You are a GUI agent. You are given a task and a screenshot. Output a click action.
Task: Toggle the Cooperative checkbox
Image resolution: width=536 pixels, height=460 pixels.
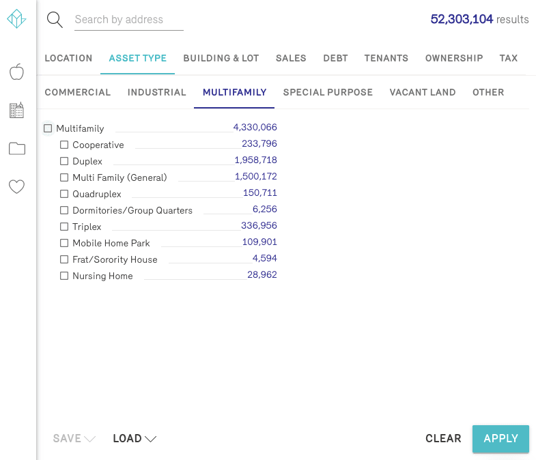(x=64, y=145)
